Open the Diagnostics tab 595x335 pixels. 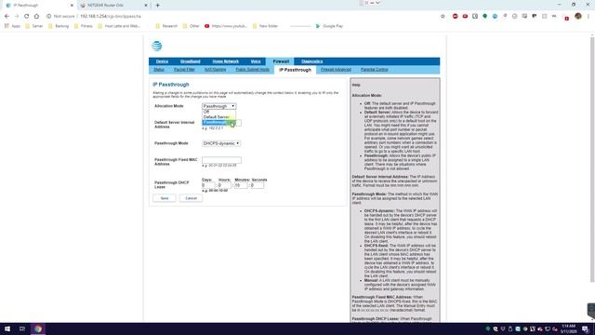[x=312, y=61]
